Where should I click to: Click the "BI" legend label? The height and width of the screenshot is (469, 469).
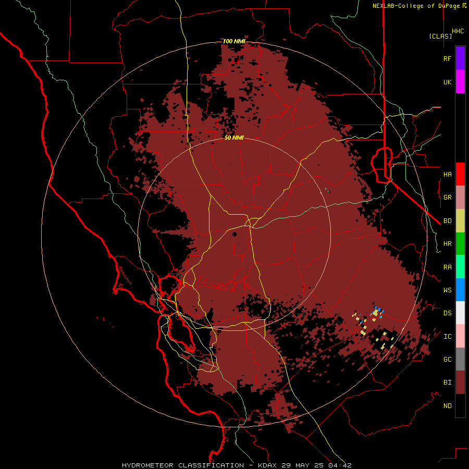click(x=447, y=382)
